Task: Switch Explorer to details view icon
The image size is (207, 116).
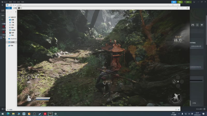Action: [176, 110]
